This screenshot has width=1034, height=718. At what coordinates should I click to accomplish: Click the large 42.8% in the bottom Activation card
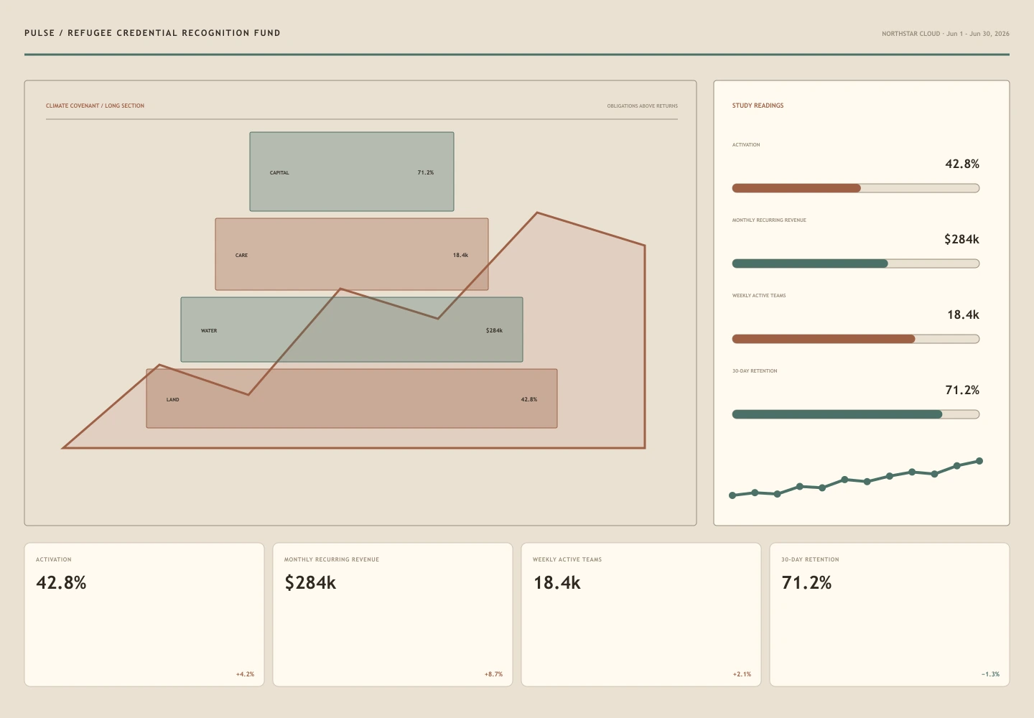tap(61, 582)
